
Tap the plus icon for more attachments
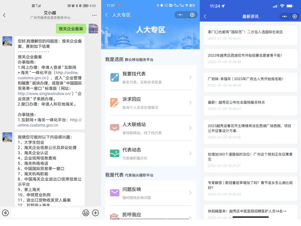pos(95,213)
